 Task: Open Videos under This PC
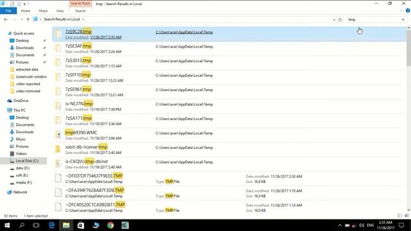click(x=21, y=153)
